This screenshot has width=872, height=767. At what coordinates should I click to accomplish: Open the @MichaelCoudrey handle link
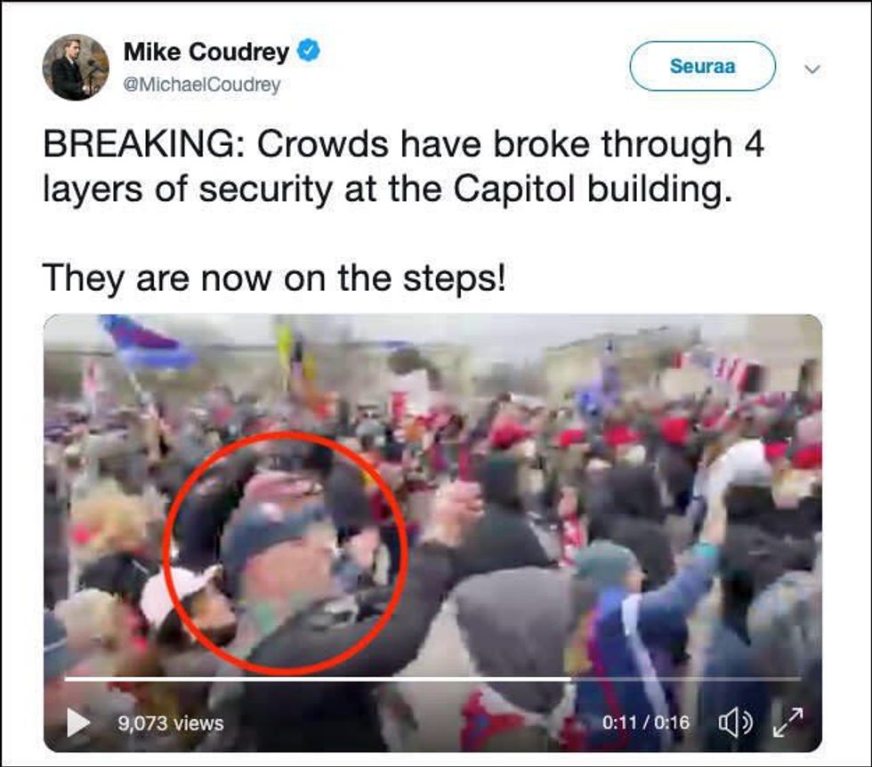click(x=202, y=85)
